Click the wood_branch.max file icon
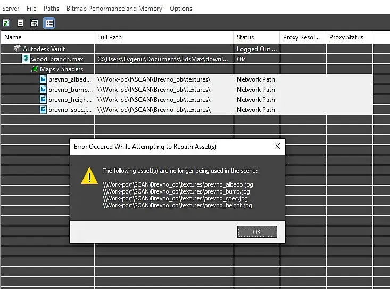Screen dimensions: 390x289 [26, 59]
